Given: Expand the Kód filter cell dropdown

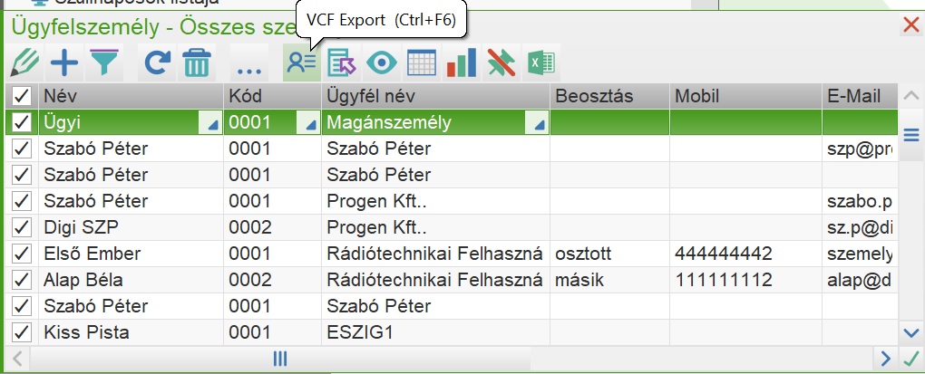Looking at the screenshot, I should pos(310,124).
